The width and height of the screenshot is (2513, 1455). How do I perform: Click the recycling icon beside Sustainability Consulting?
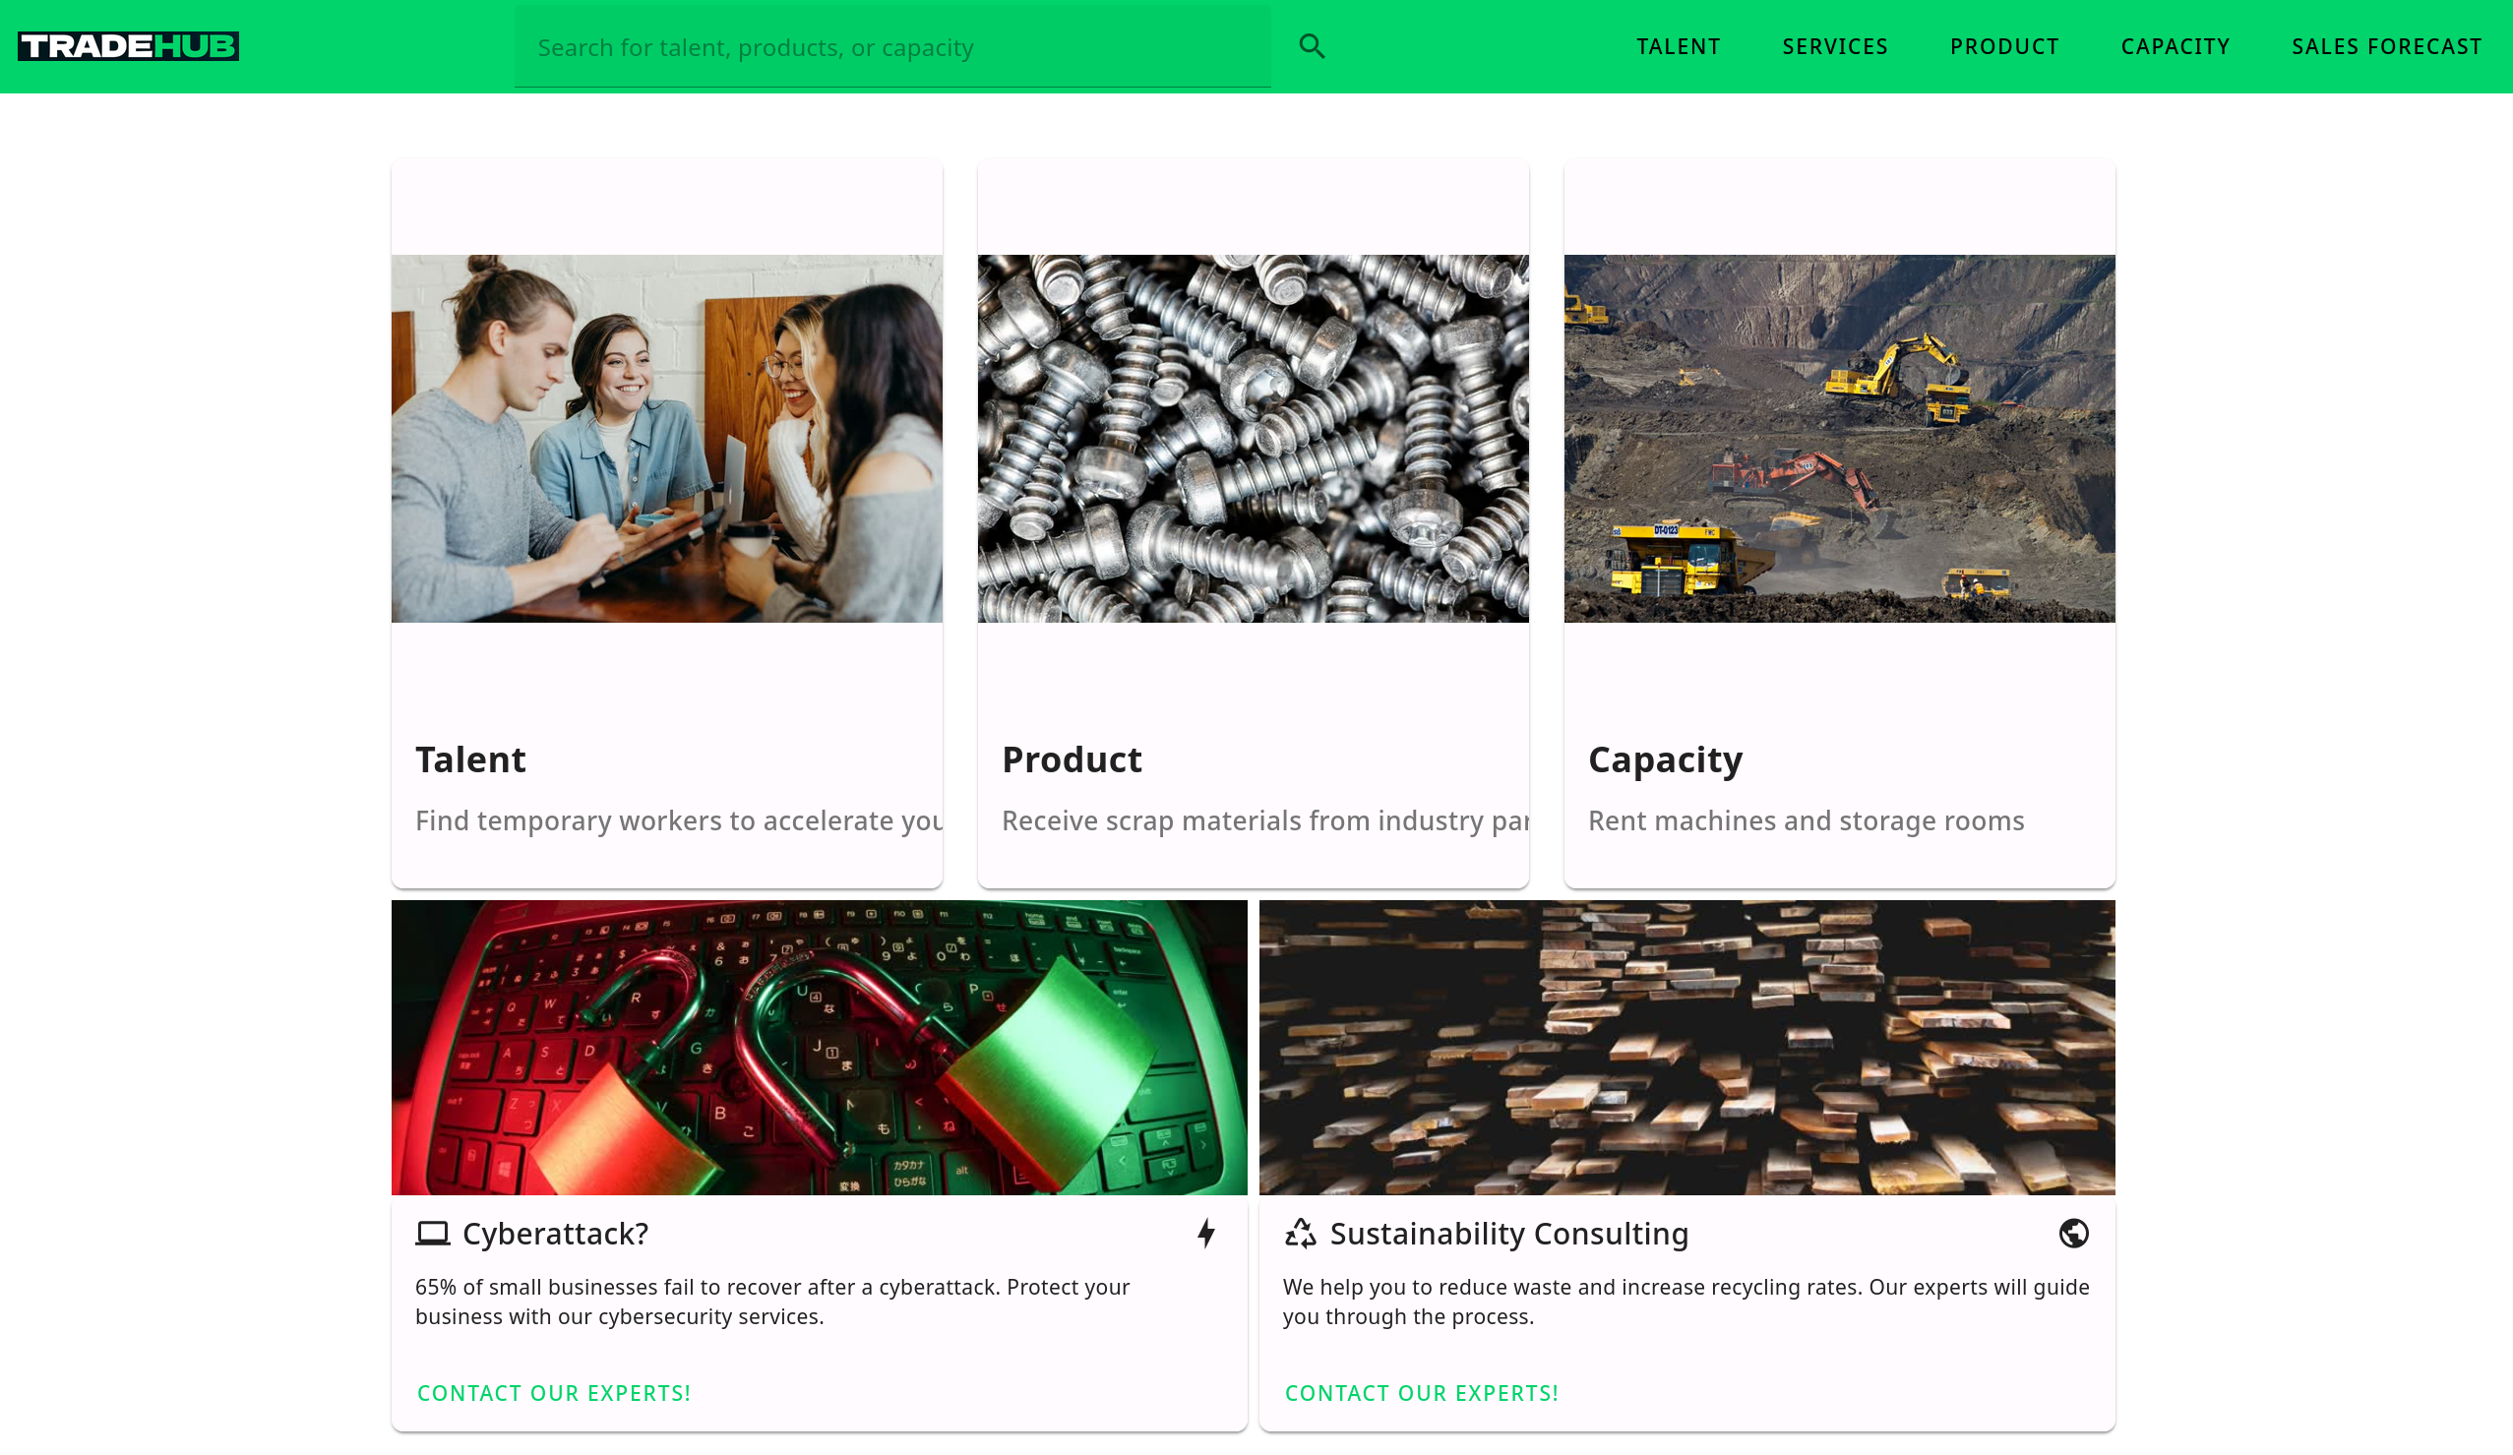(x=1301, y=1234)
